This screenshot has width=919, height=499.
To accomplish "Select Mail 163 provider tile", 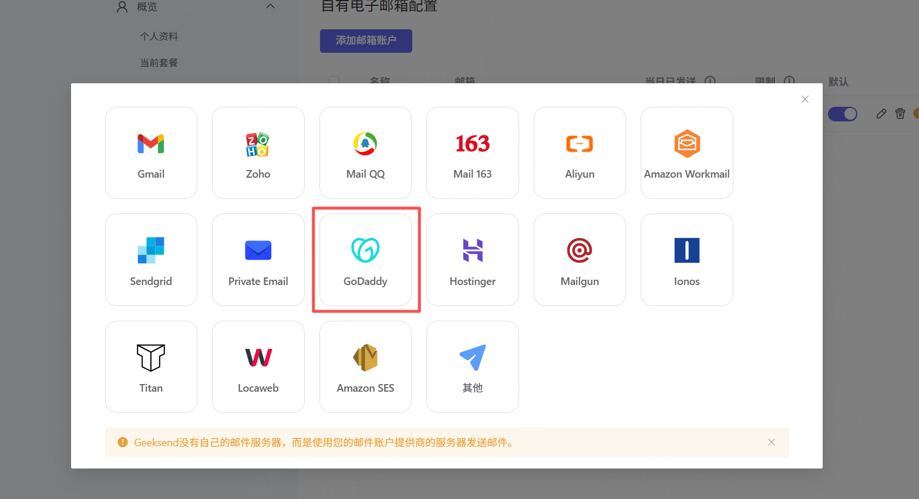I will pos(472,152).
